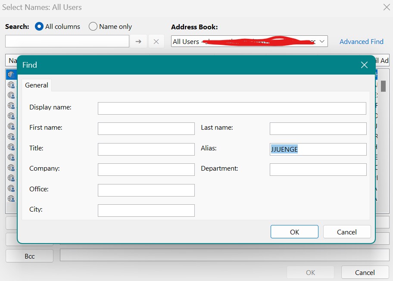Click the search text box in Select Names
Viewport: 393px width, 281px height.
click(x=67, y=41)
